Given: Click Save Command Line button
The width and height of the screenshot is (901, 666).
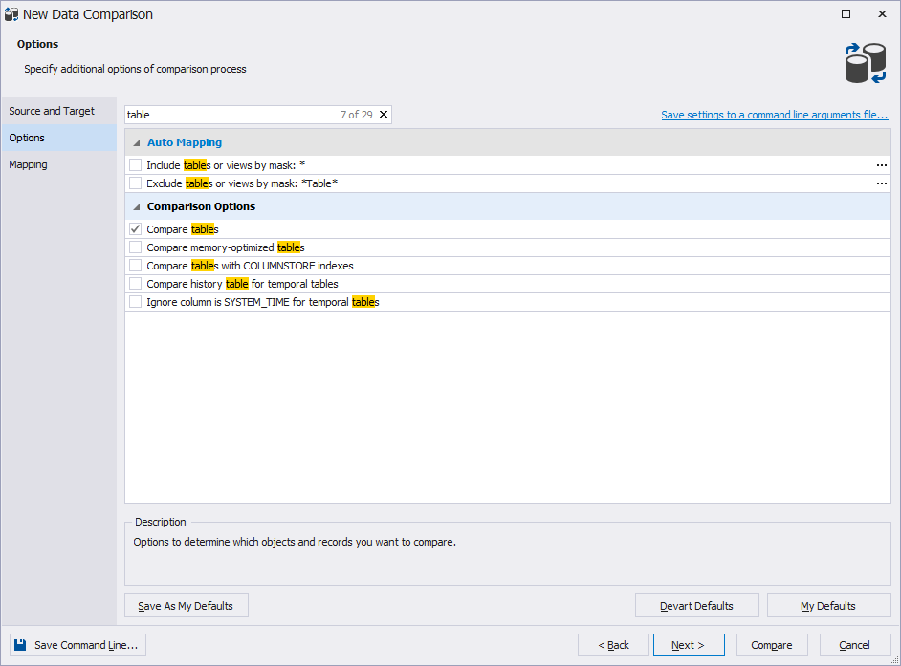Looking at the screenshot, I should pyautogui.click(x=77, y=645).
